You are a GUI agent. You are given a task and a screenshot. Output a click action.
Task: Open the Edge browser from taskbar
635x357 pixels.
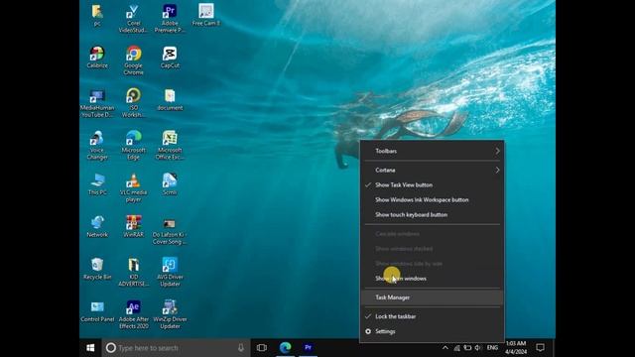point(285,348)
